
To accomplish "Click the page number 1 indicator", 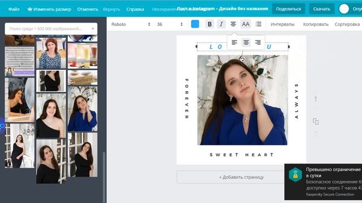I will (316, 99).
